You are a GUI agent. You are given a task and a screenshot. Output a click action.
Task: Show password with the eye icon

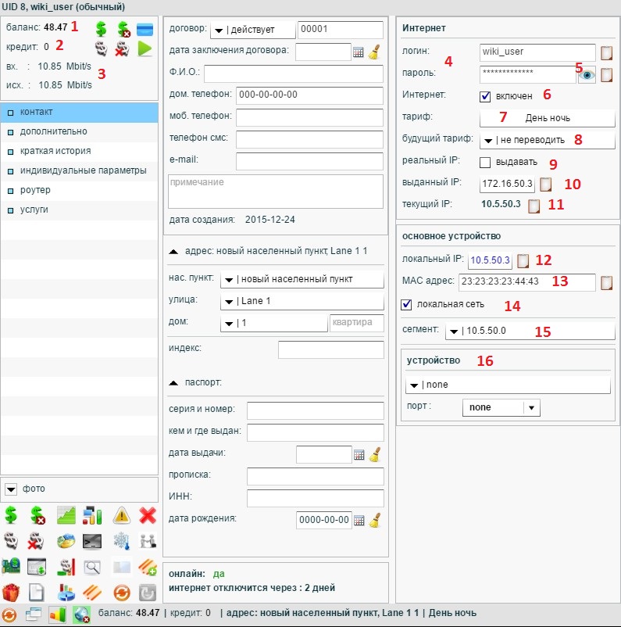(x=587, y=75)
